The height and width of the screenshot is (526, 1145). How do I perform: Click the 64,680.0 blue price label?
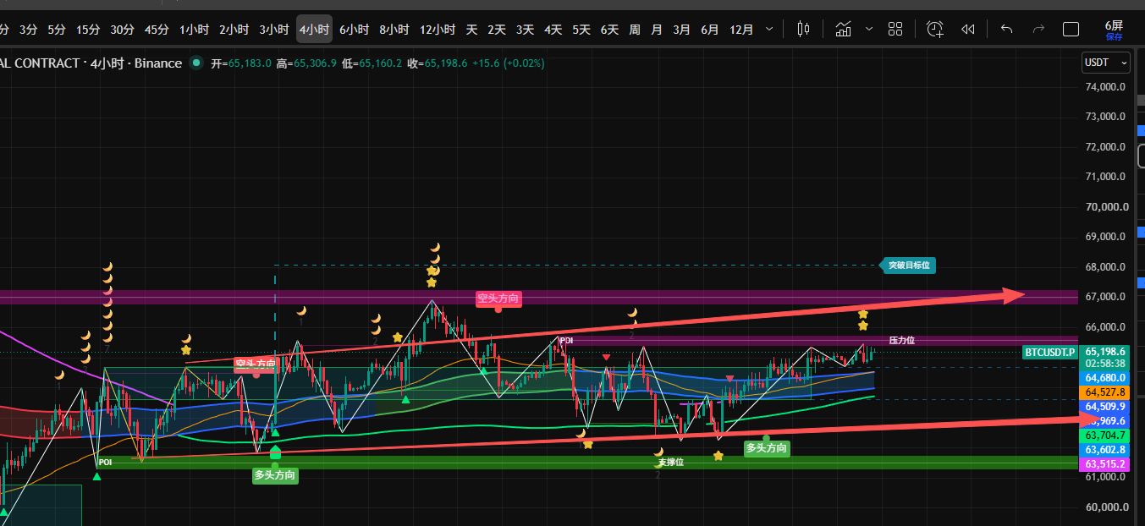(1105, 378)
